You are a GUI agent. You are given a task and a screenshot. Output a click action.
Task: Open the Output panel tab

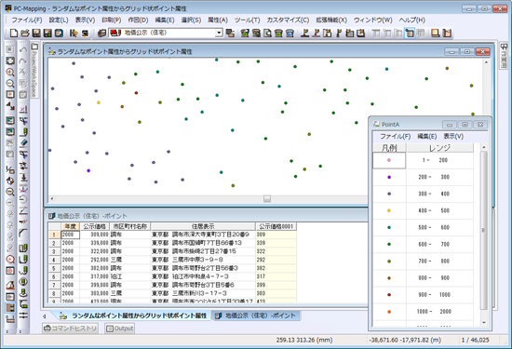(120, 329)
